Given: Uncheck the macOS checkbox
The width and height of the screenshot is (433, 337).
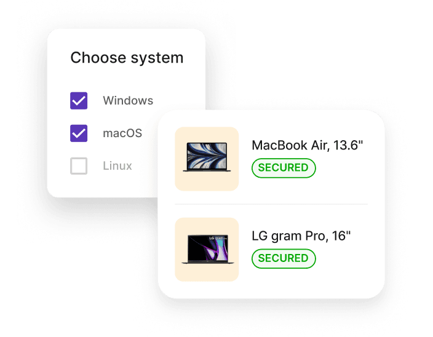Looking at the screenshot, I should 79,133.
